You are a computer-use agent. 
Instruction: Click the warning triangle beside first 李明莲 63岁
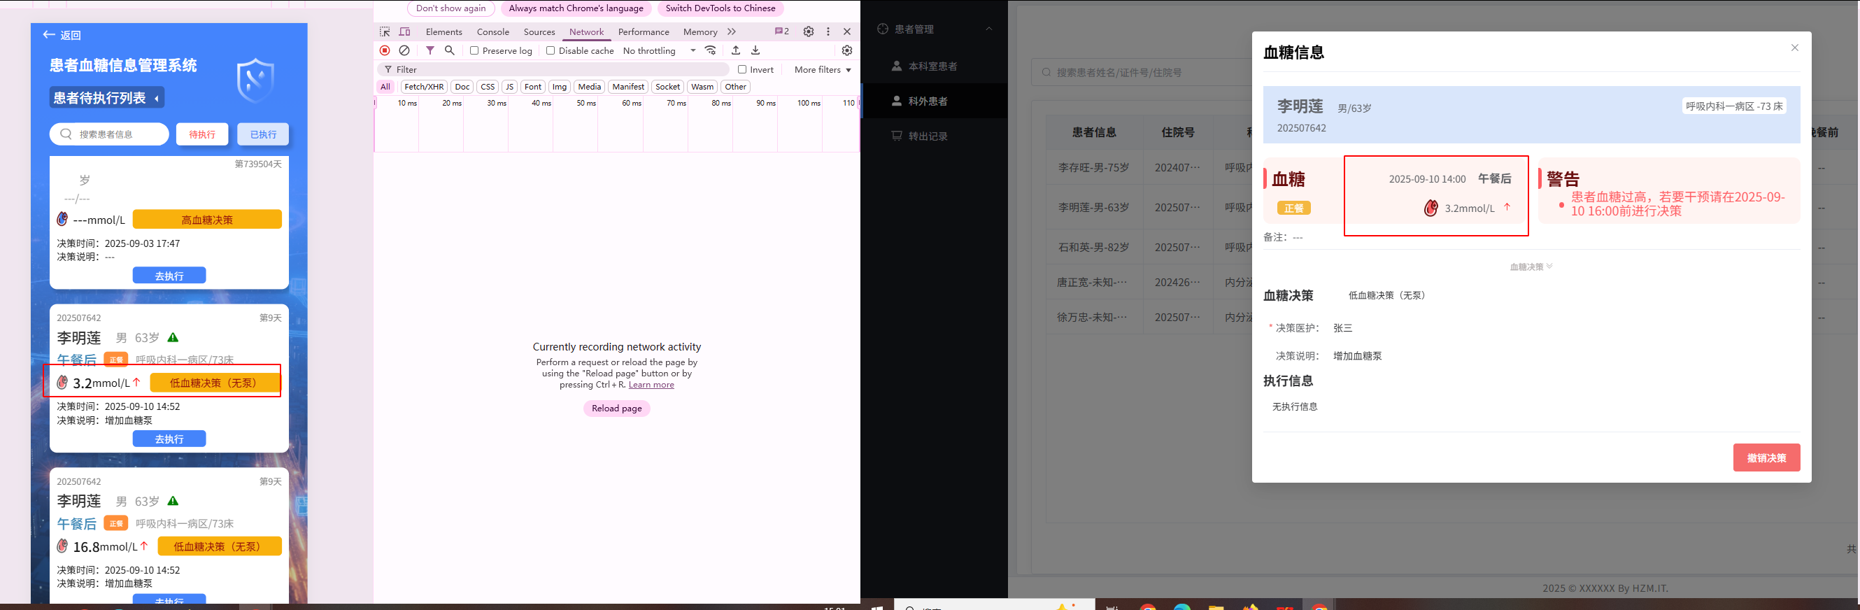point(173,337)
